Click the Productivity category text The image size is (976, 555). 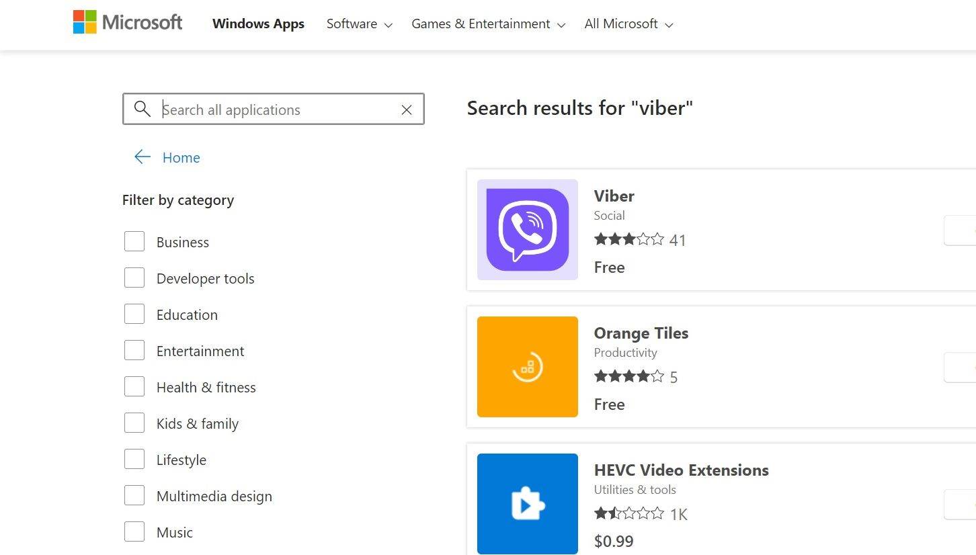pos(626,352)
